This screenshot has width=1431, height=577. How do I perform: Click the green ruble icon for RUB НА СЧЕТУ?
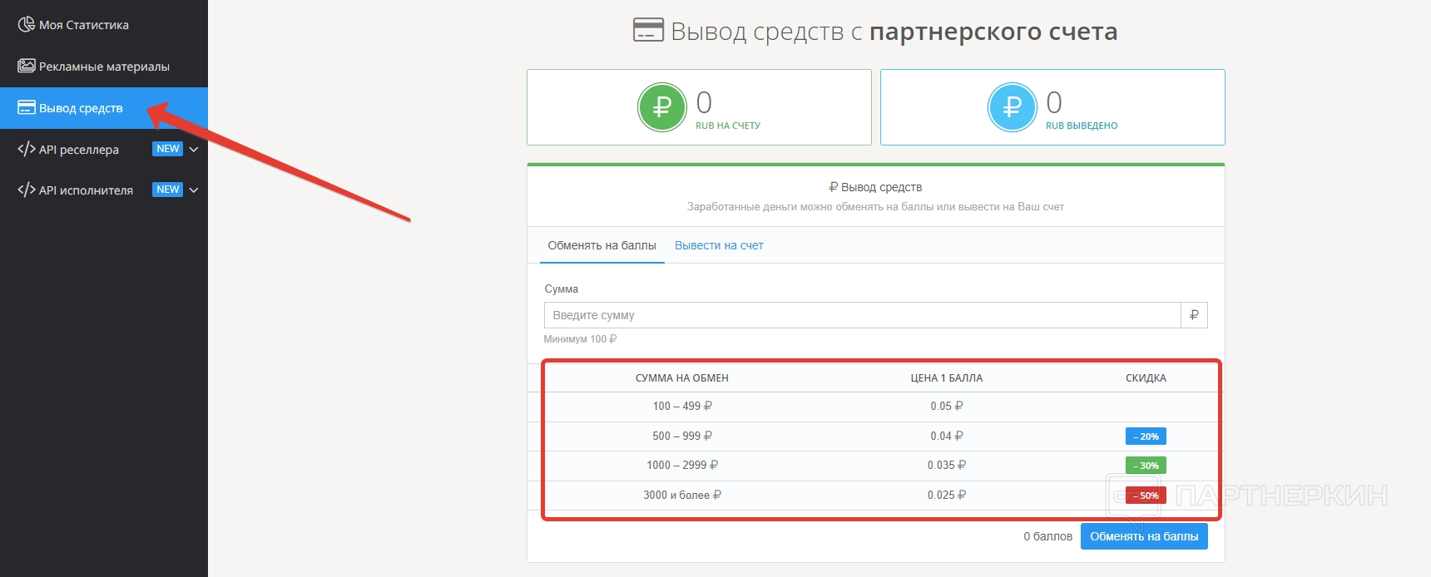(x=662, y=107)
